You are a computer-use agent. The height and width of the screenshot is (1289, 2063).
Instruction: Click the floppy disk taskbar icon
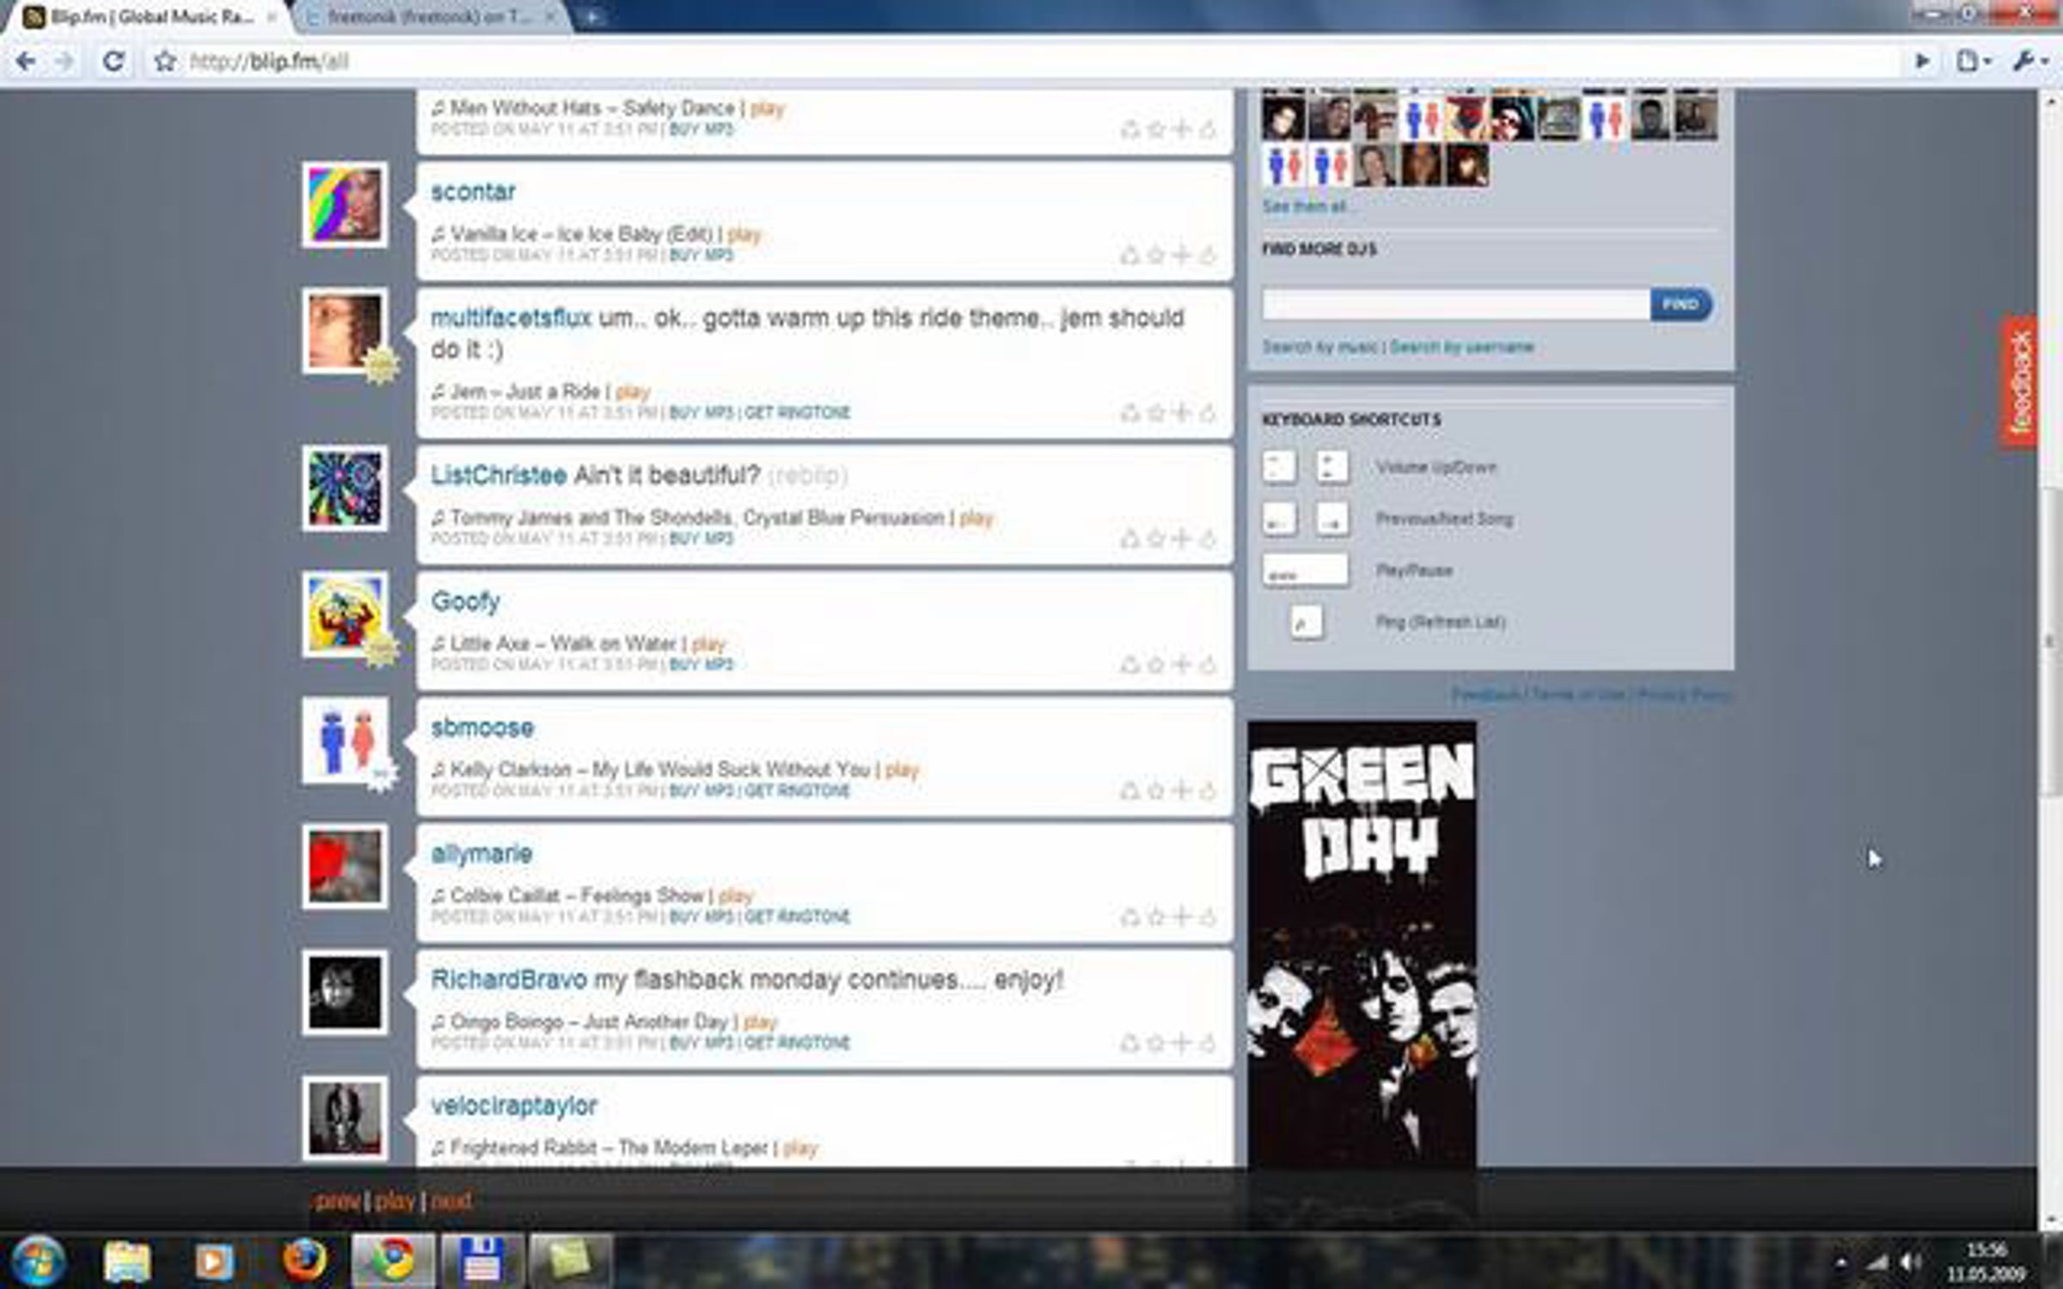481,1262
